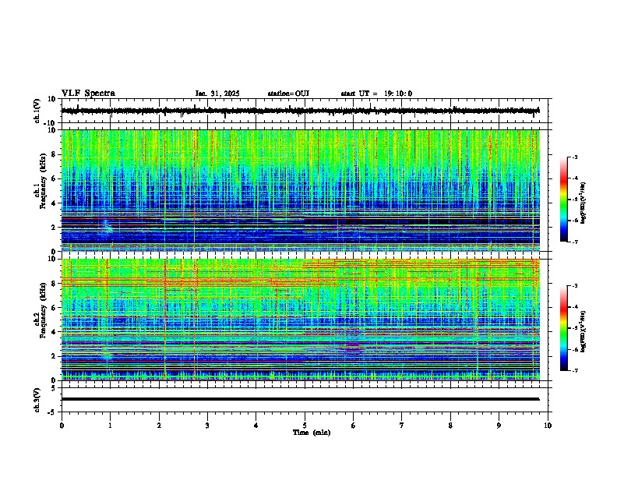Click the ch.2 frequency axis tick "2"
617x477 pixels.
(x=55, y=356)
